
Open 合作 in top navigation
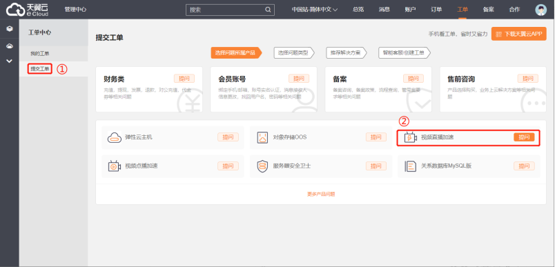click(514, 10)
